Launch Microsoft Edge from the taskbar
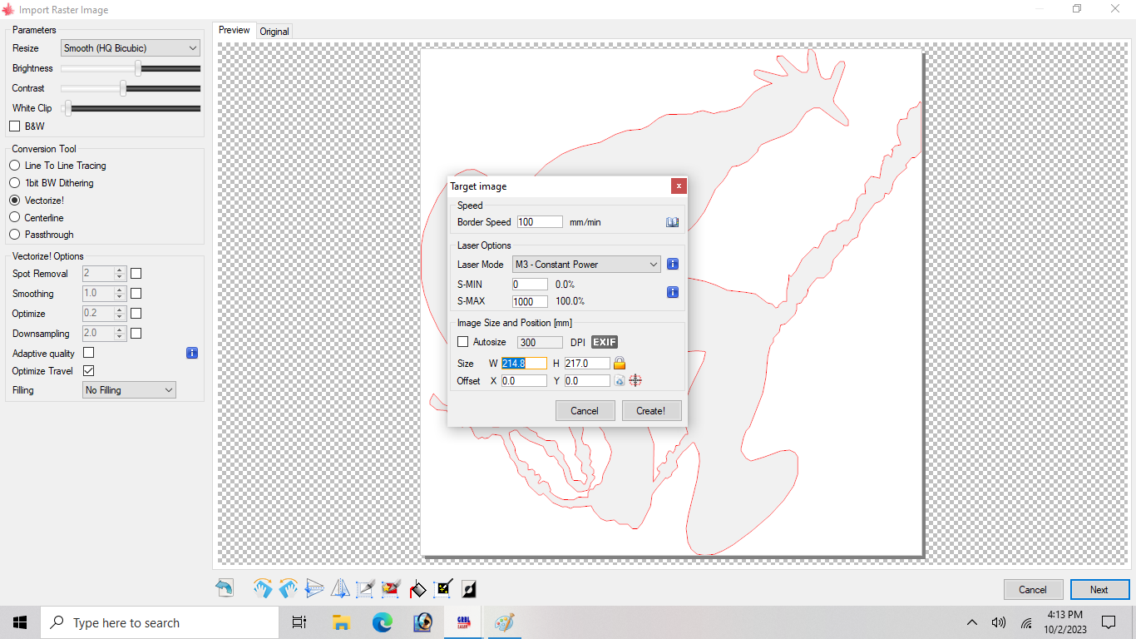Image resolution: width=1136 pixels, height=639 pixels. click(382, 622)
